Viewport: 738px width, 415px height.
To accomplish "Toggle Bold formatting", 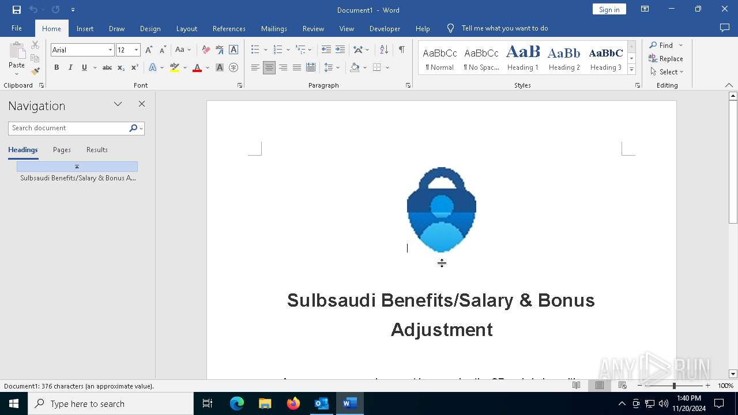I will tap(57, 67).
